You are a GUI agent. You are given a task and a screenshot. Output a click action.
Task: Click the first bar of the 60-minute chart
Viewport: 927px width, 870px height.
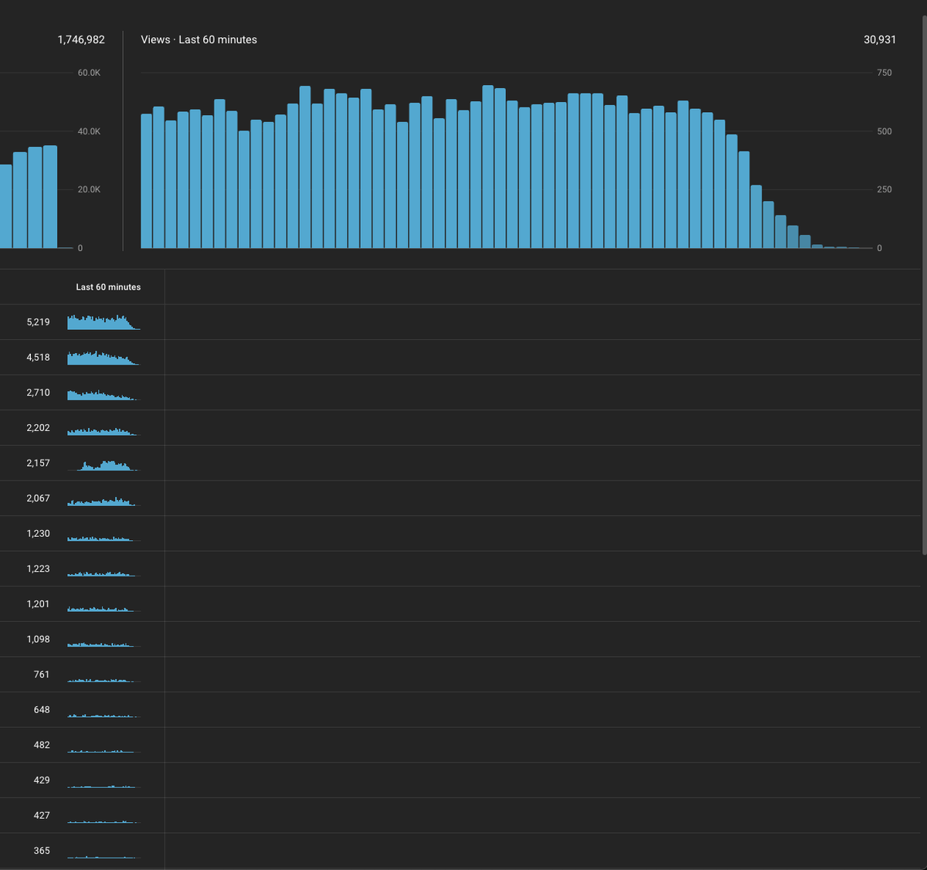pyautogui.click(x=147, y=181)
